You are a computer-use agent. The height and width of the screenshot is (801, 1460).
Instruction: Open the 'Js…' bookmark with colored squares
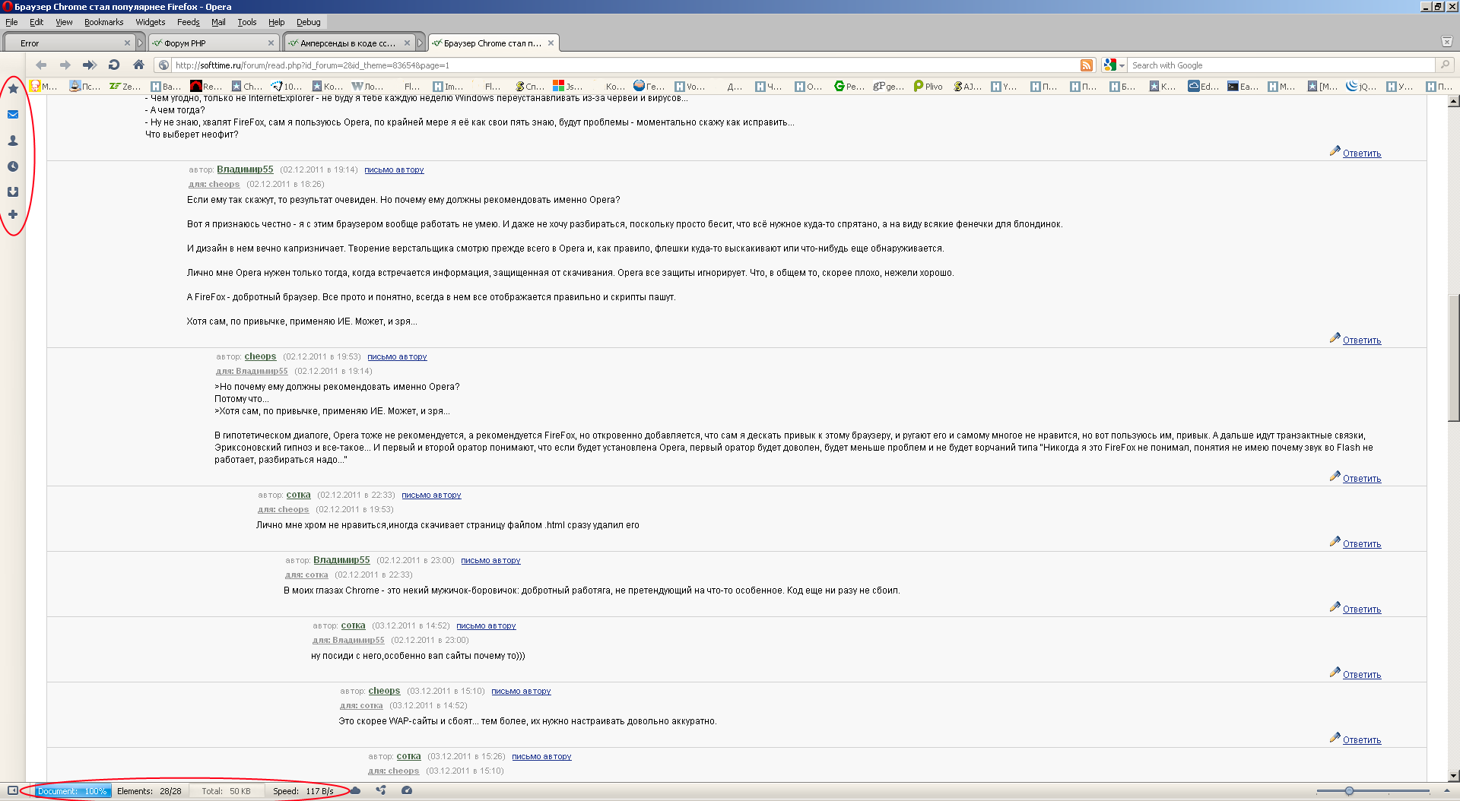(568, 87)
